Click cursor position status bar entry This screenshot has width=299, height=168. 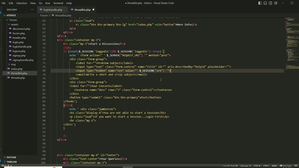[230, 166]
